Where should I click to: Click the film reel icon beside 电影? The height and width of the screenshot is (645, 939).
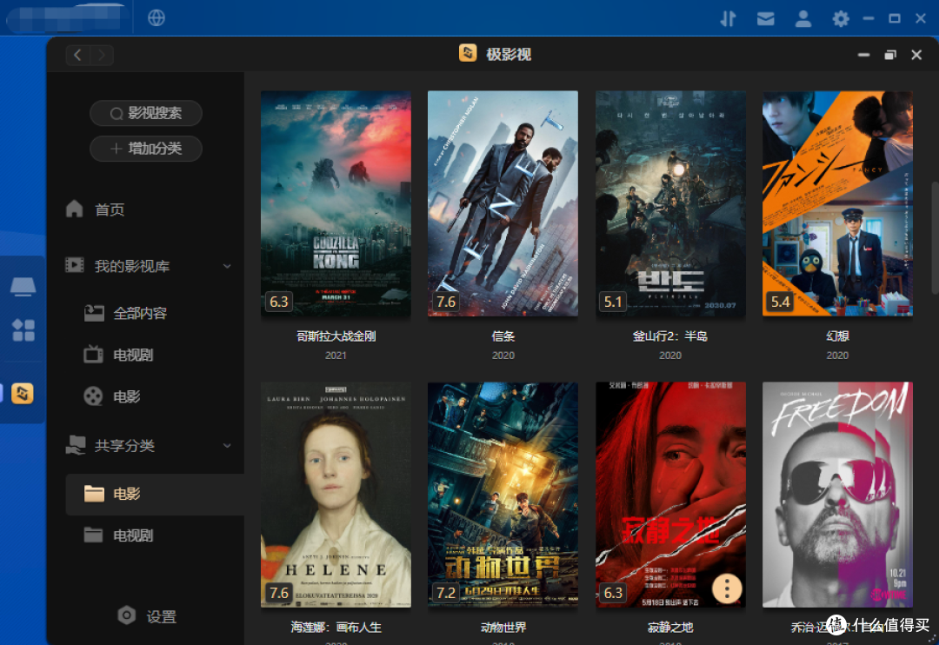coord(93,396)
